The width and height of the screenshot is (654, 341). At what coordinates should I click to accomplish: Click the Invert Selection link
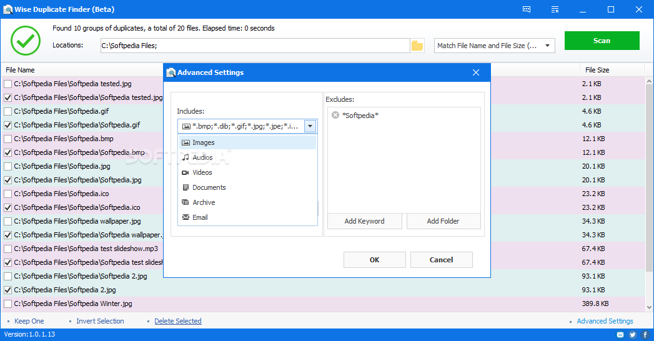100,321
